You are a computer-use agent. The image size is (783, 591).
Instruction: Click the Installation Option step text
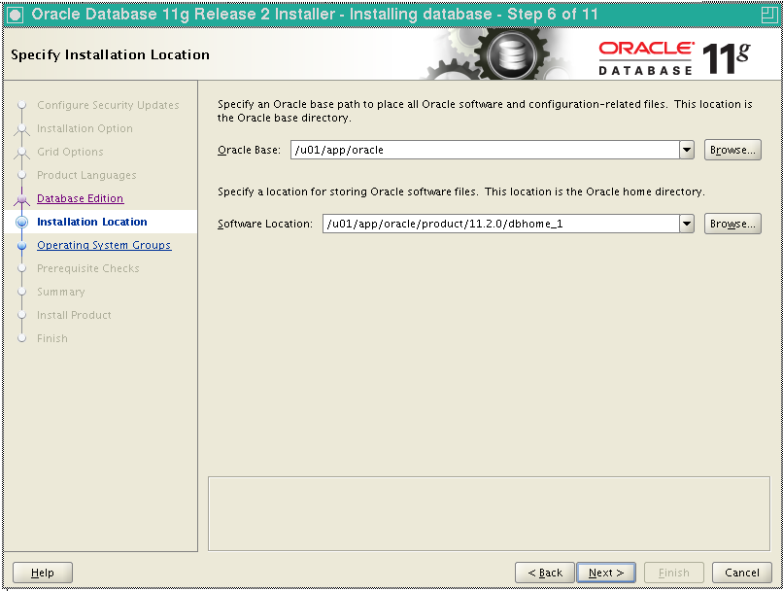(85, 128)
